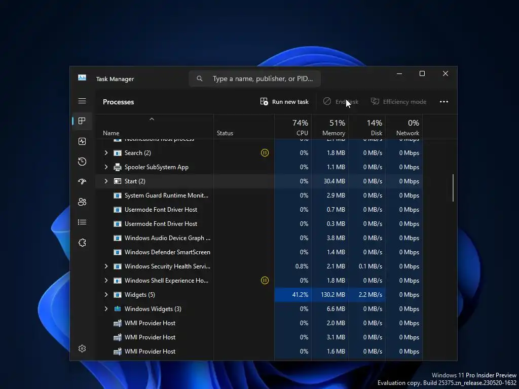Click the suspended status icon for Search
This screenshot has height=389, width=519.
[x=265, y=153]
